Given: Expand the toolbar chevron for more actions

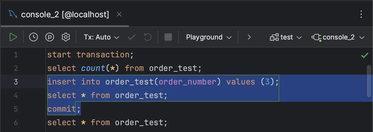Looking at the screenshot, I should 249,37.
